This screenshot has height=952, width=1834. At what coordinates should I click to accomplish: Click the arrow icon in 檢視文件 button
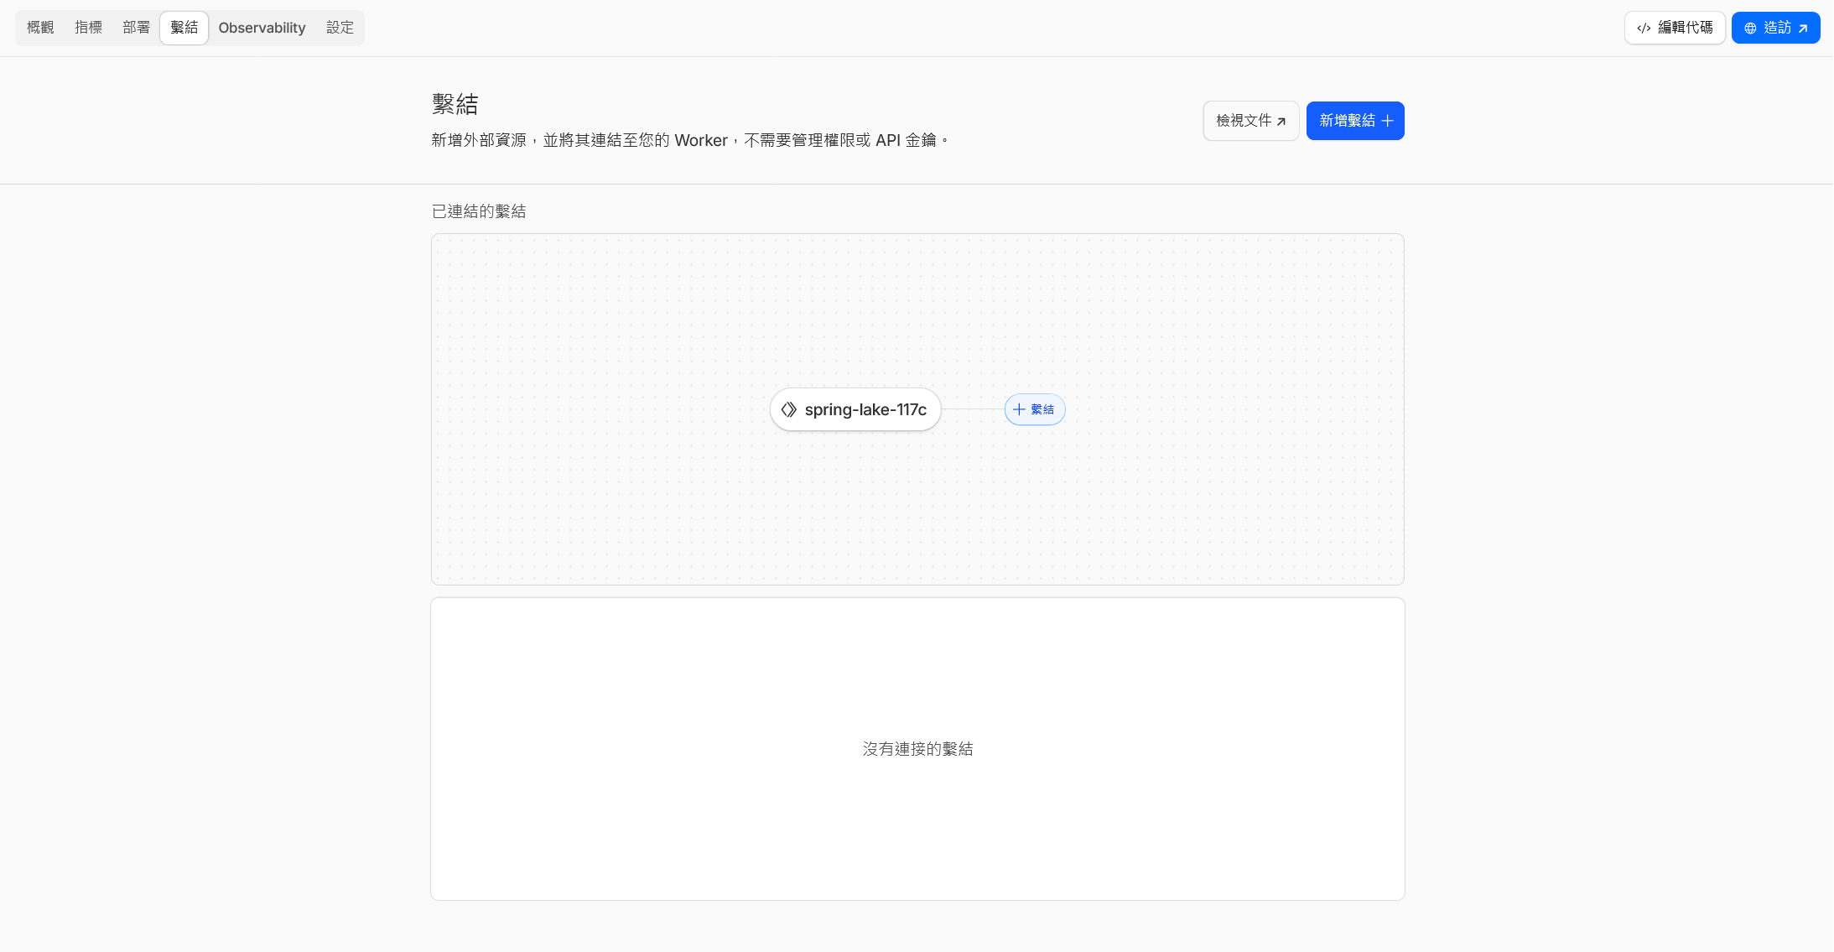coord(1281,122)
